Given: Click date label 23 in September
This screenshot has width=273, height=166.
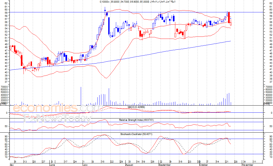Looking at the screenshot, I should click(190, 162).
